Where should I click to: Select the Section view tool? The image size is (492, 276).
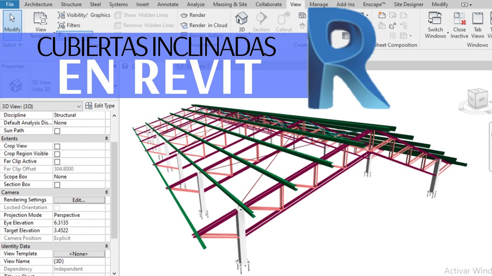coord(261,22)
